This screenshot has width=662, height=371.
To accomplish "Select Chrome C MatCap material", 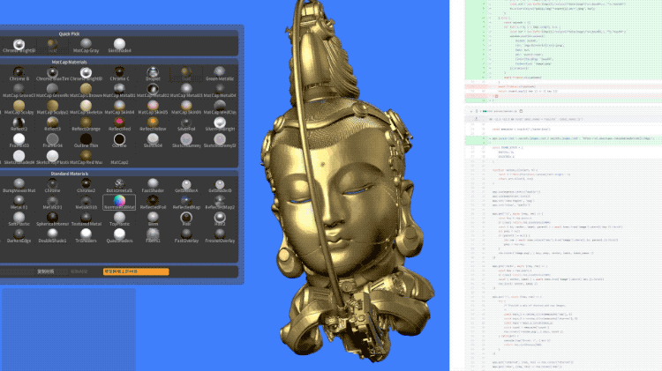I will pos(119,74).
